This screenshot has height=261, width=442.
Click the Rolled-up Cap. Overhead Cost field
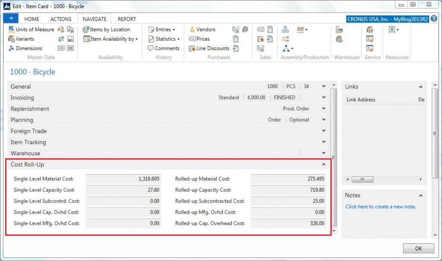click(x=288, y=223)
